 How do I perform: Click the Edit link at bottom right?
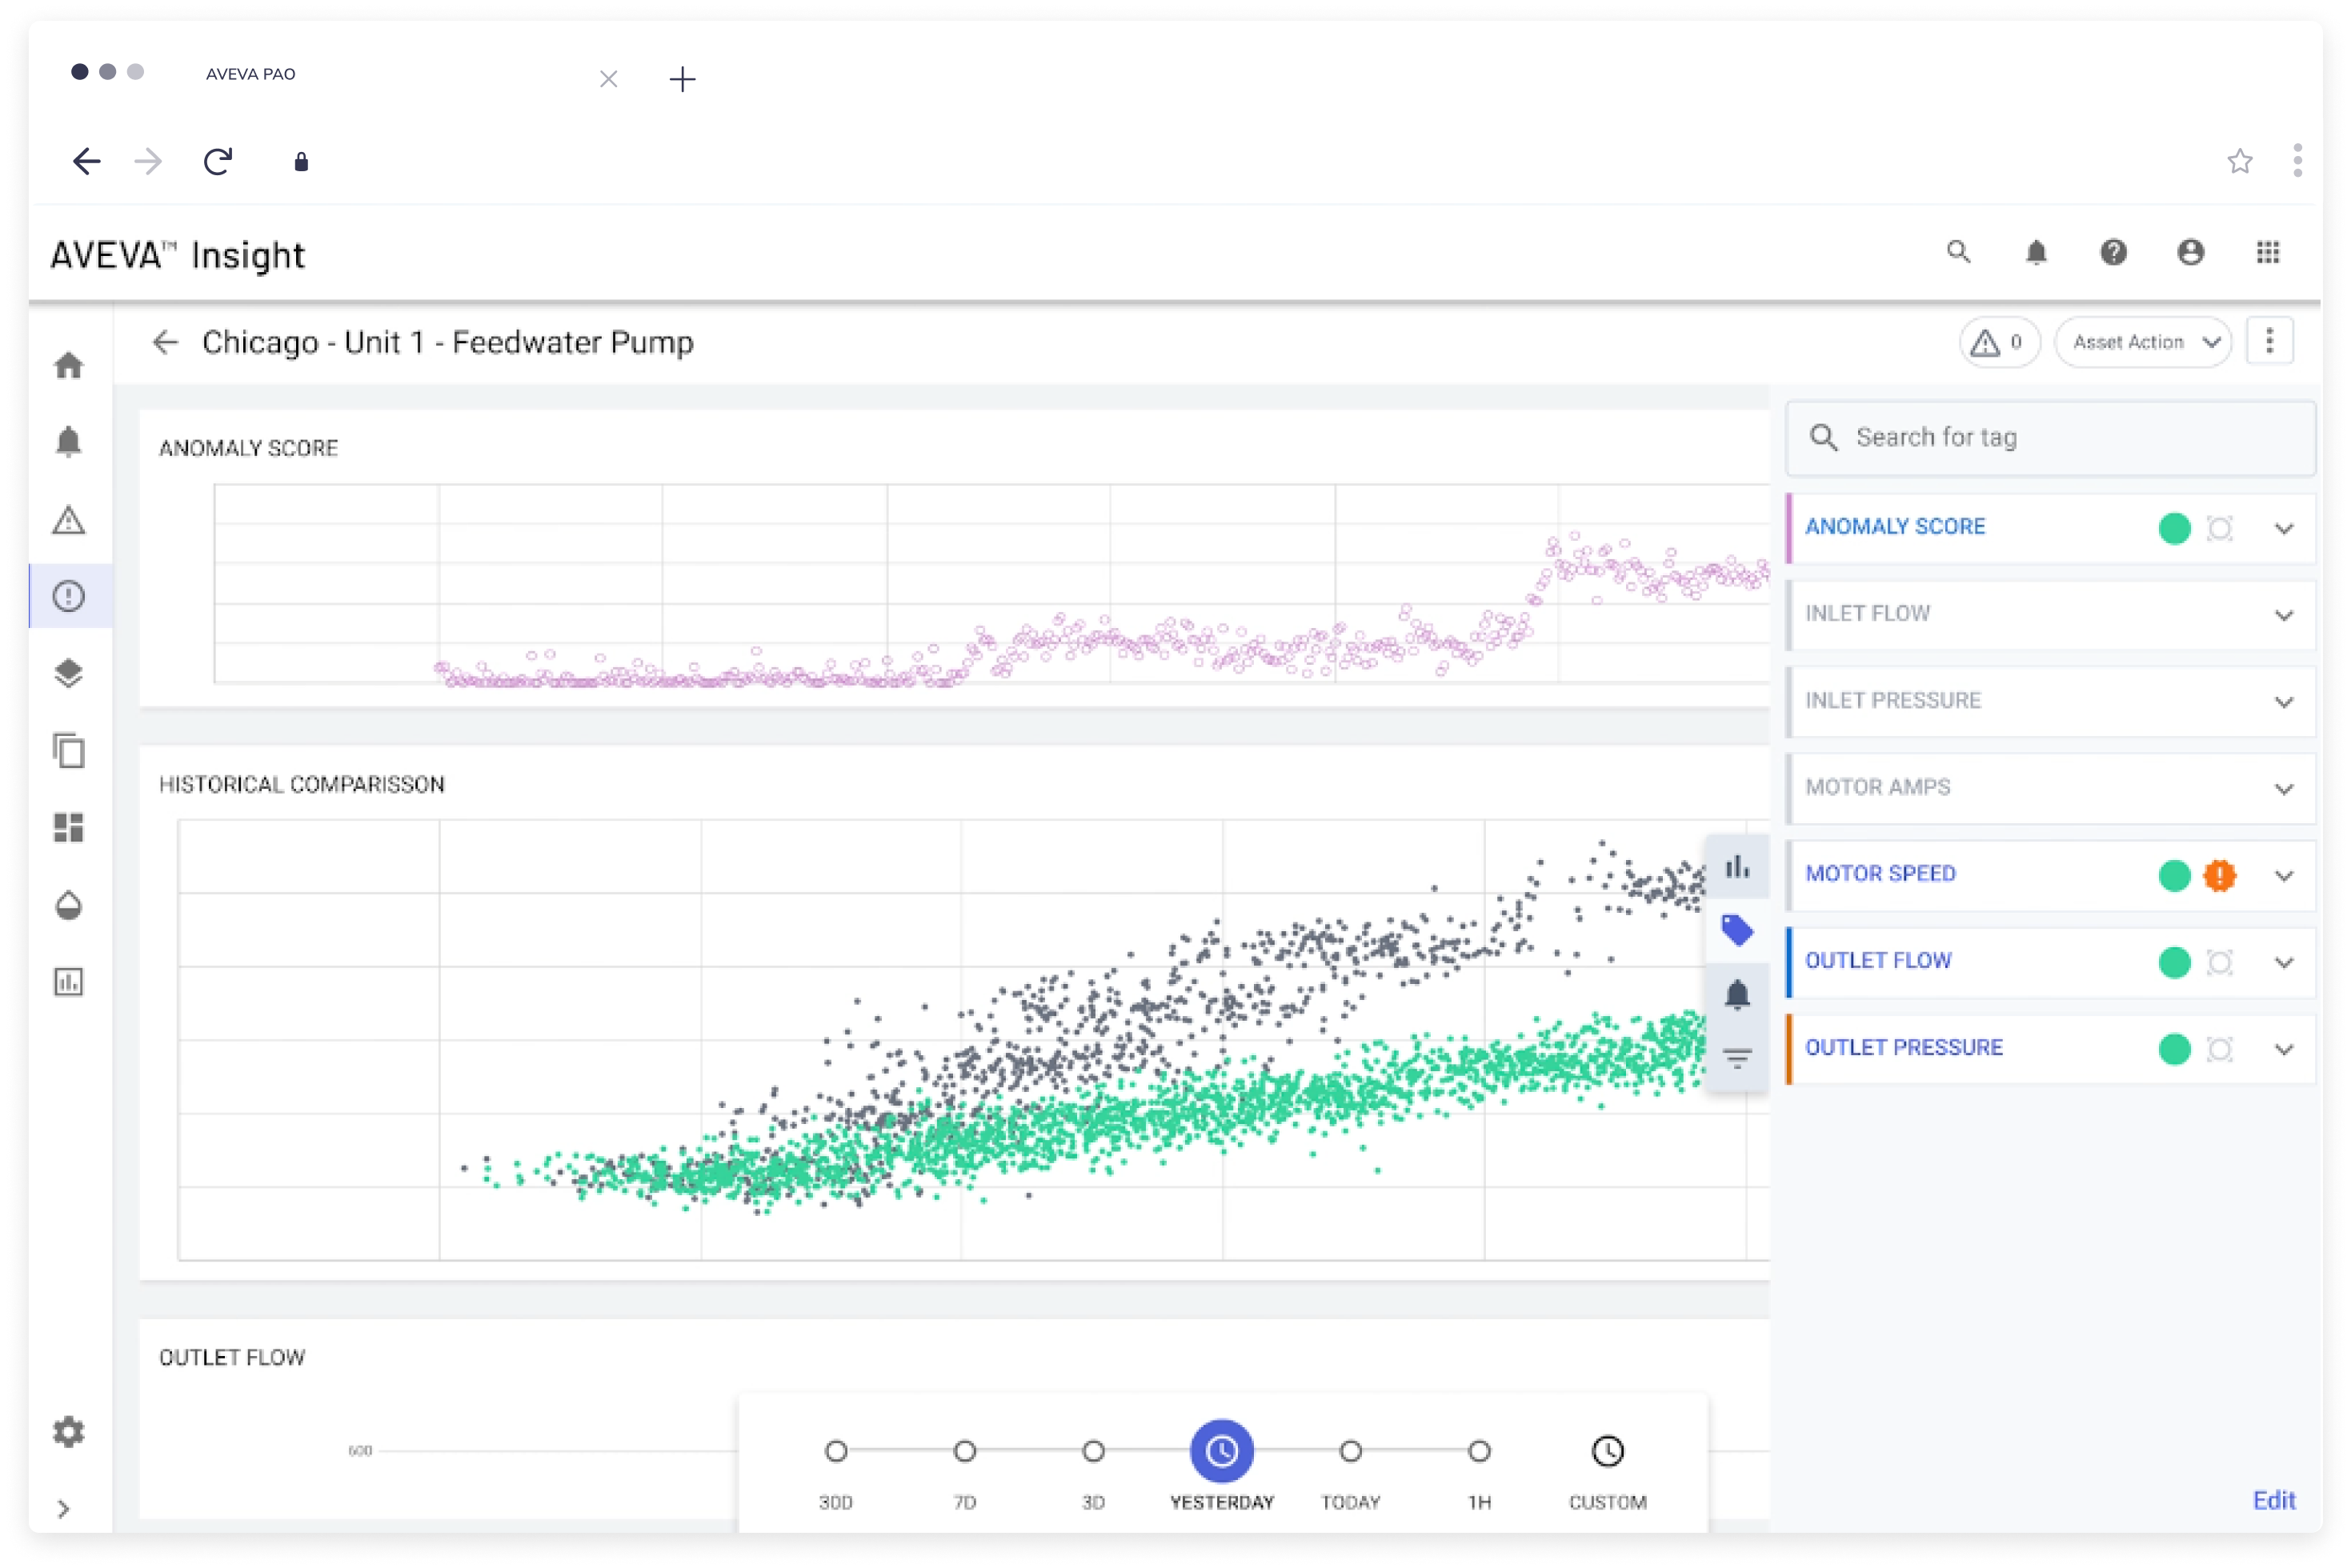click(x=2273, y=1500)
